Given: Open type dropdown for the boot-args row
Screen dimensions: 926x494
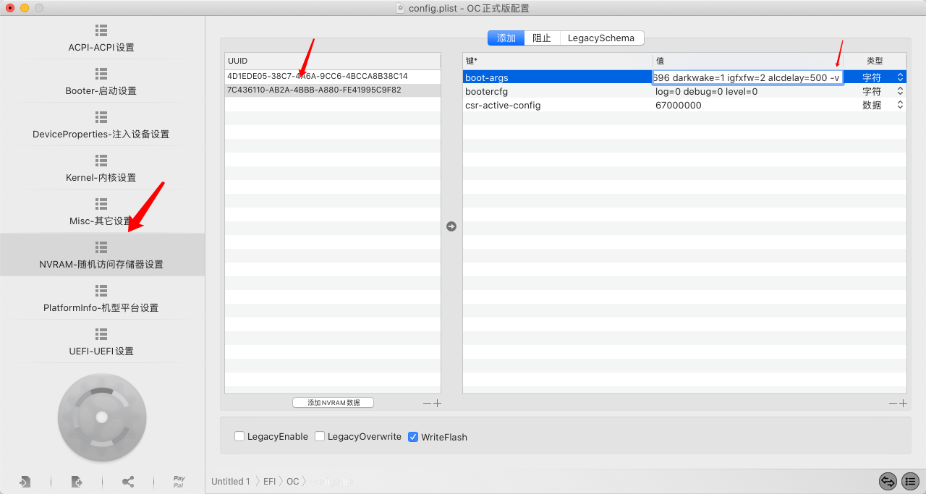Looking at the screenshot, I should click(900, 77).
